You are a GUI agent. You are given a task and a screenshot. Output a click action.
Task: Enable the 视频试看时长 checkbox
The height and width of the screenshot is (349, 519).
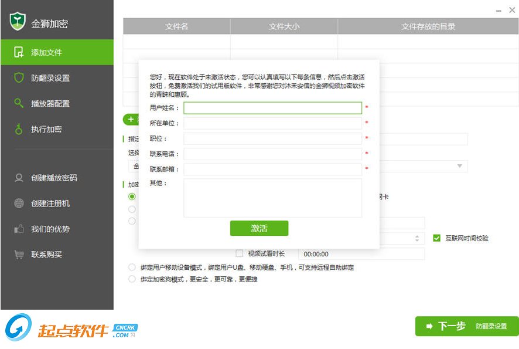click(x=239, y=253)
